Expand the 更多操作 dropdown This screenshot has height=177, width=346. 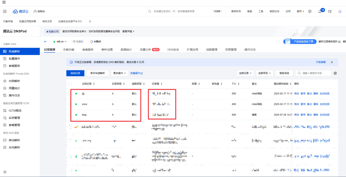[x=120, y=73]
